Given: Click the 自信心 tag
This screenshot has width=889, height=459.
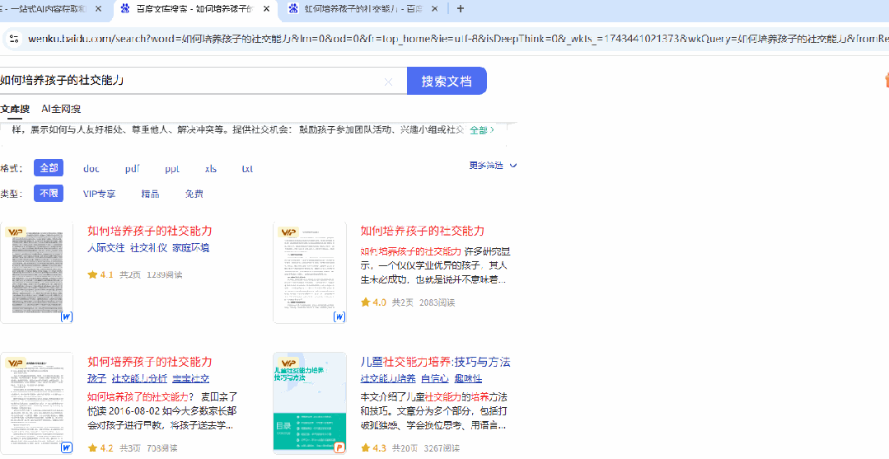Looking at the screenshot, I should (x=435, y=378).
